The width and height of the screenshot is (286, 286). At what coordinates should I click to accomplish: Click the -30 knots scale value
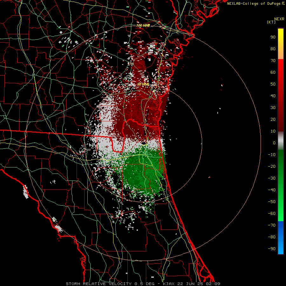pyautogui.click(x=272, y=178)
